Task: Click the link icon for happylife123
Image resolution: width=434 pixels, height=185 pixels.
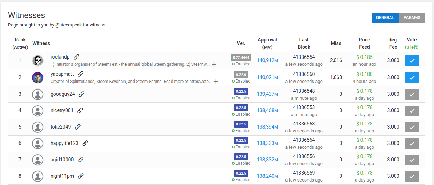Action: pyautogui.click(x=85, y=143)
